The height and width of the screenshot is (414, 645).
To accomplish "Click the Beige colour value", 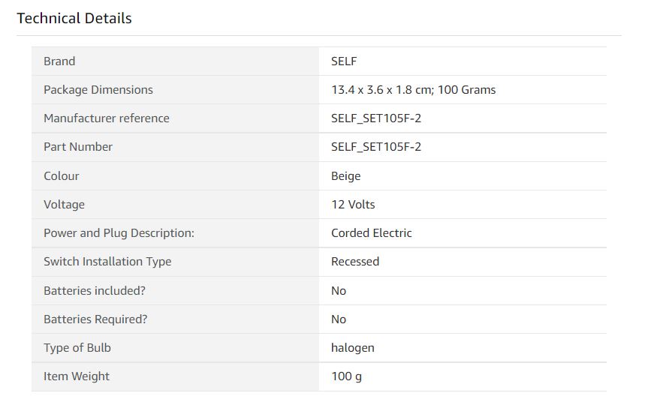I will click(x=346, y=176).
